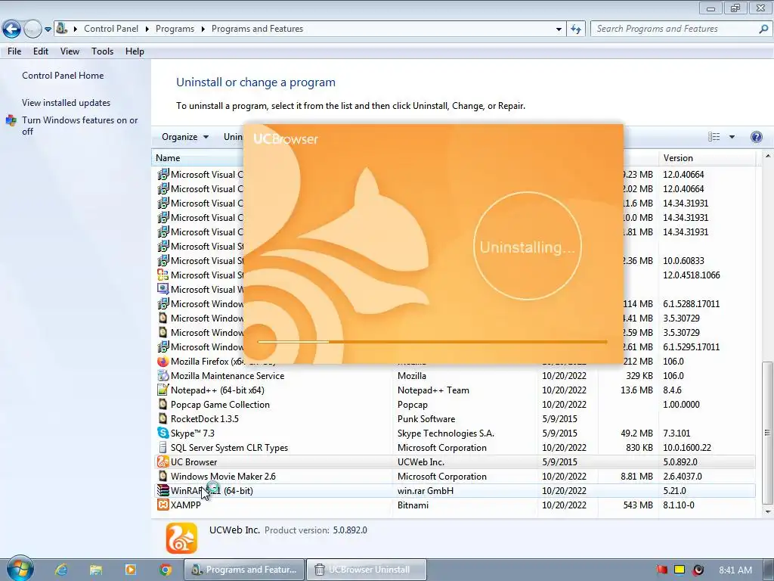Click Punk Software publisher cell
Image resolution: width=774 pixels, height=581 pixels.
click(426, 419)
